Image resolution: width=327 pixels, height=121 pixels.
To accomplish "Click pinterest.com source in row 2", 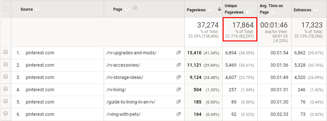I will click(x=40, y=65).
